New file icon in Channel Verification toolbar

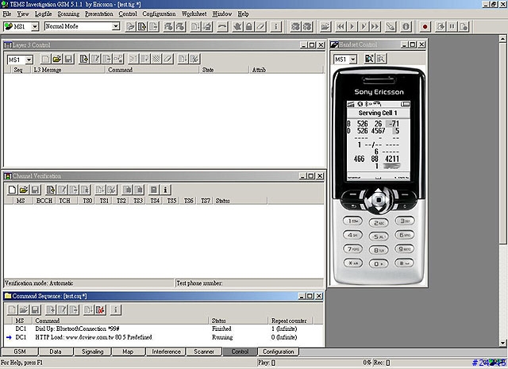(x=12, y=190)
